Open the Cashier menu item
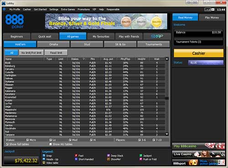 click(27, 10)
